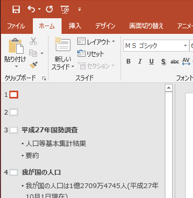The width and height of the screenshot is (193, 198).
Task: Click the Save icon in quick access toolbar
Action: pyautogui.click(x=16, y=9)
